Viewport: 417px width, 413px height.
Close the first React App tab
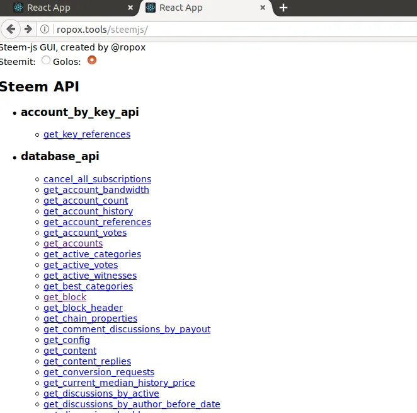(130, 8)
